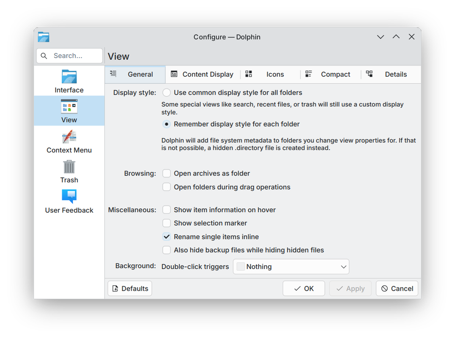Select Use common display style for all folders
This screenshot has height=339, width=455.
pyautogui.click(x=232, y=92)
